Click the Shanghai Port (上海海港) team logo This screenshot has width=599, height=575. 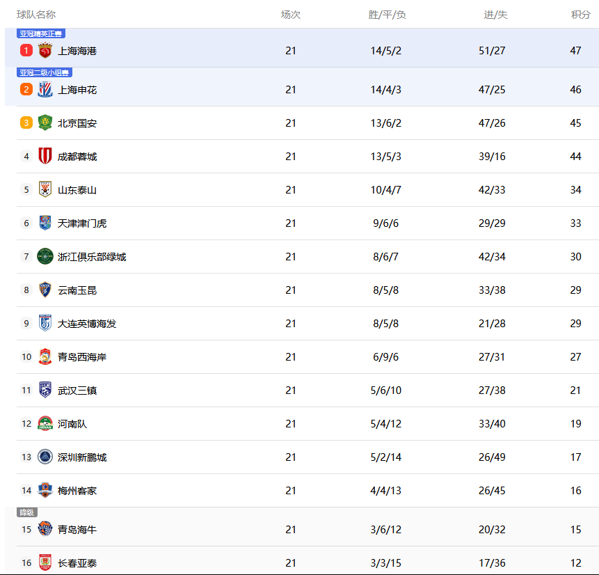coord(45,50)
